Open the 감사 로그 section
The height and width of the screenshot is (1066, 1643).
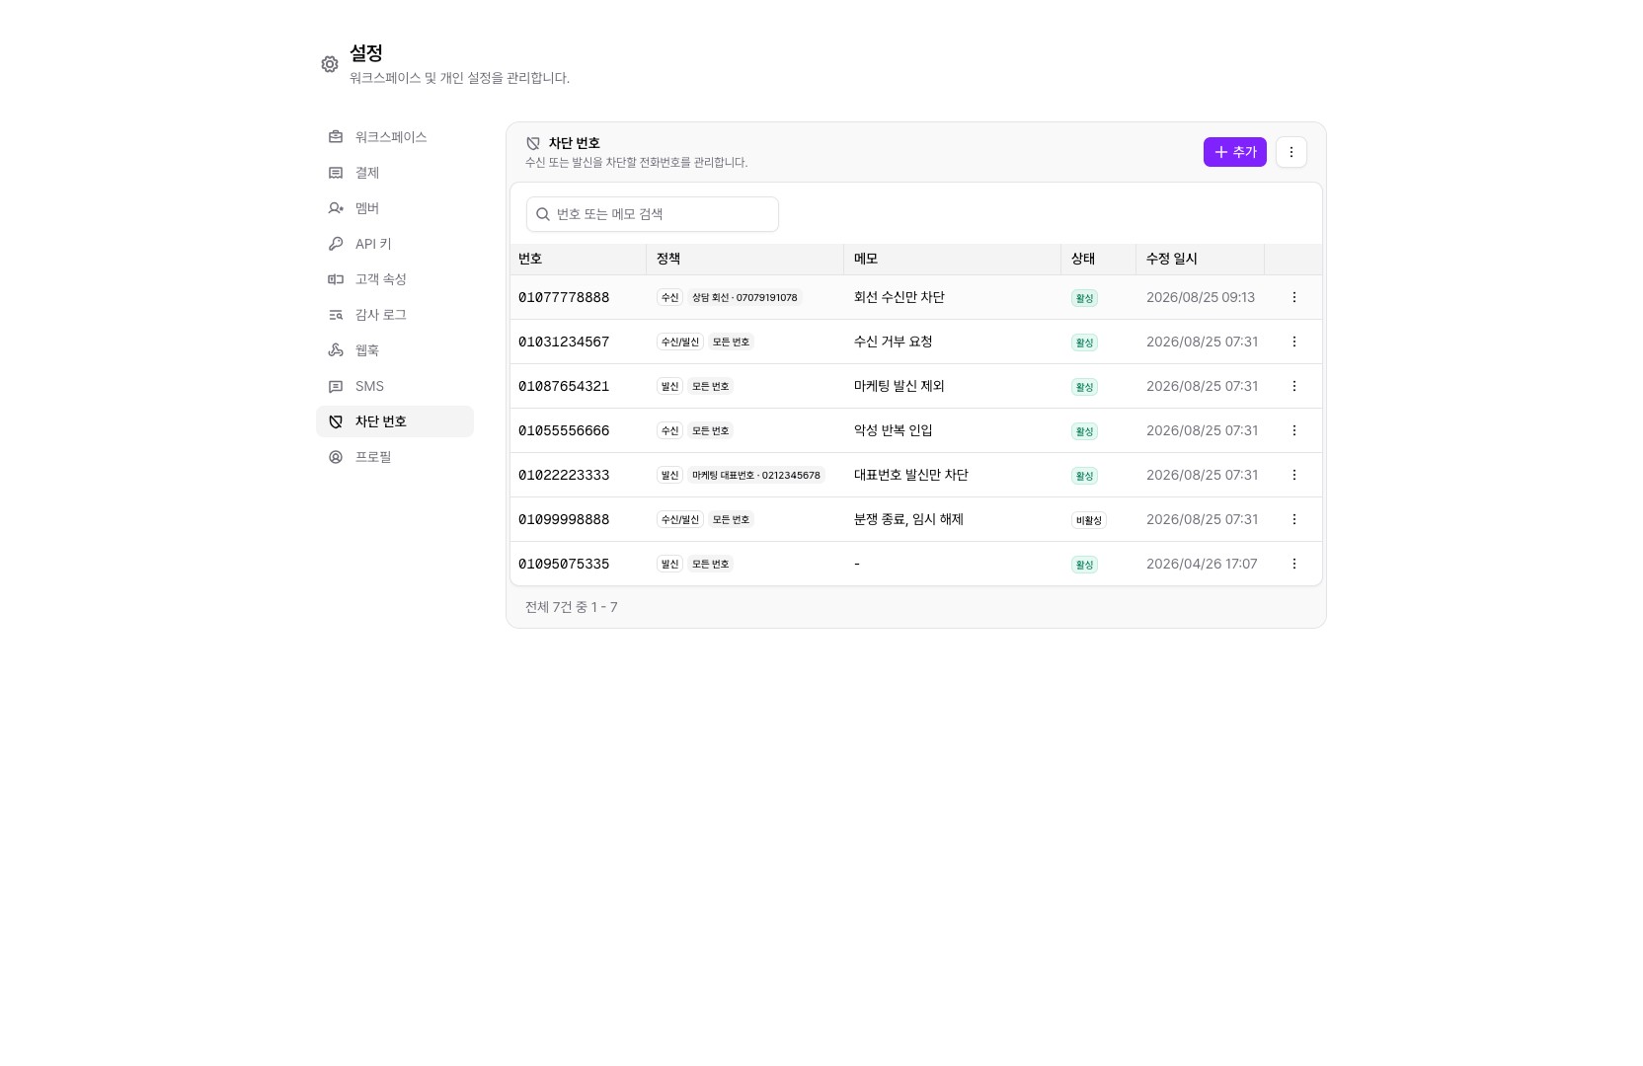(x=395, y=315)
